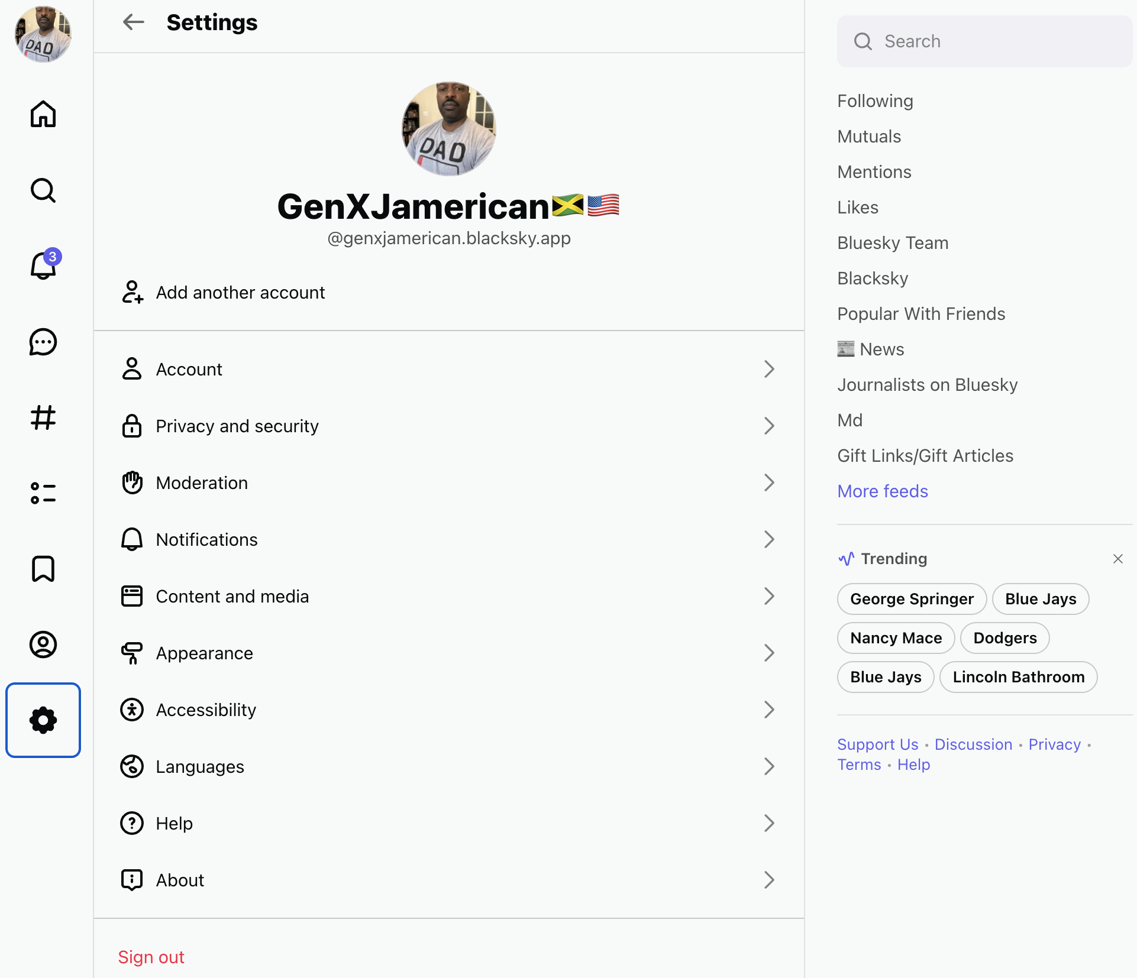Open Notifications showing 3 unread alerts
Image resolution: width=1137 pixels, height=978 pixels.
[x=43, y=267]
